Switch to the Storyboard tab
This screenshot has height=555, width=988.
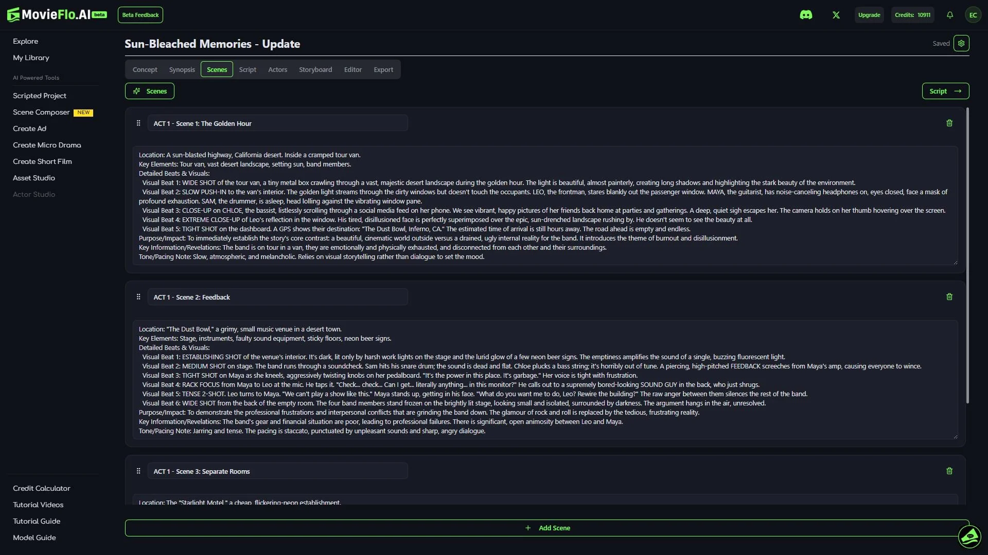pos(315,69)
